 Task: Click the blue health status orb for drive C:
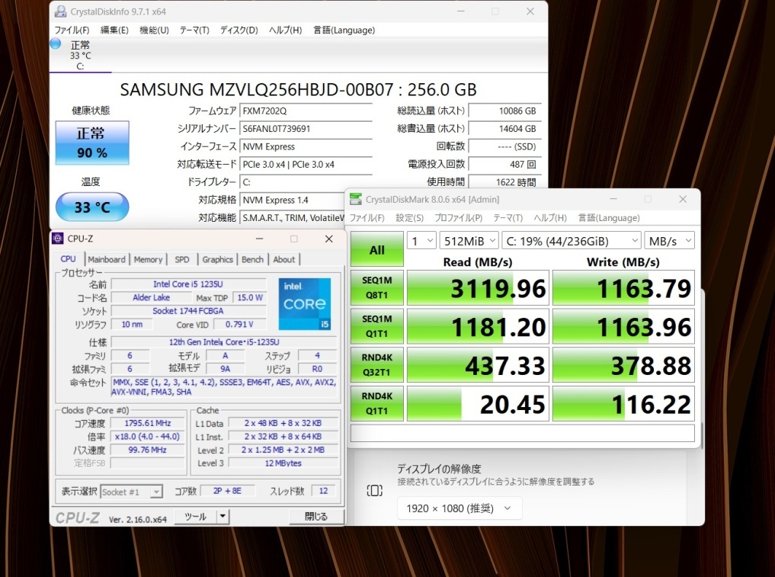56,43
